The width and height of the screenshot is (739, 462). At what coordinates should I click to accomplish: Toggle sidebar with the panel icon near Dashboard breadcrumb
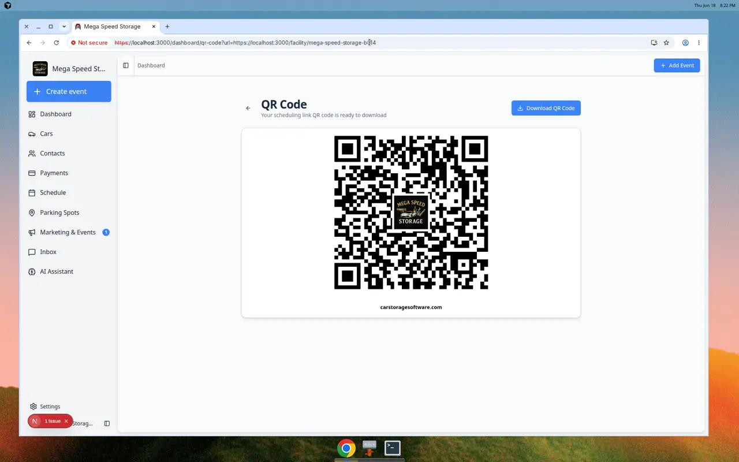(126, 65)
